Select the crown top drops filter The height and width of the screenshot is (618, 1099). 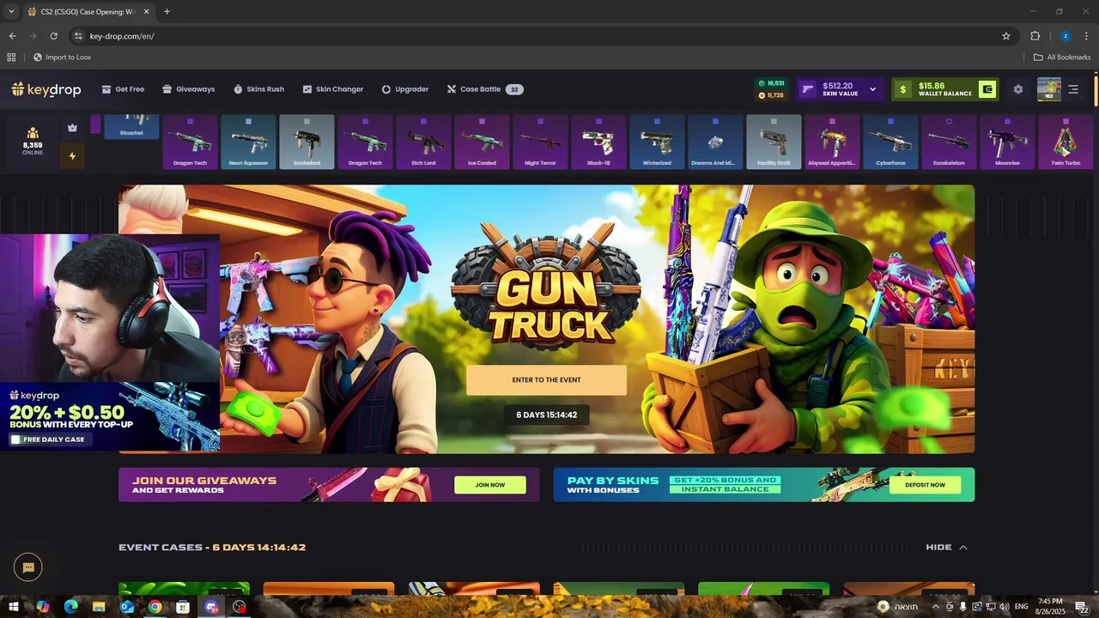point(72,128)
